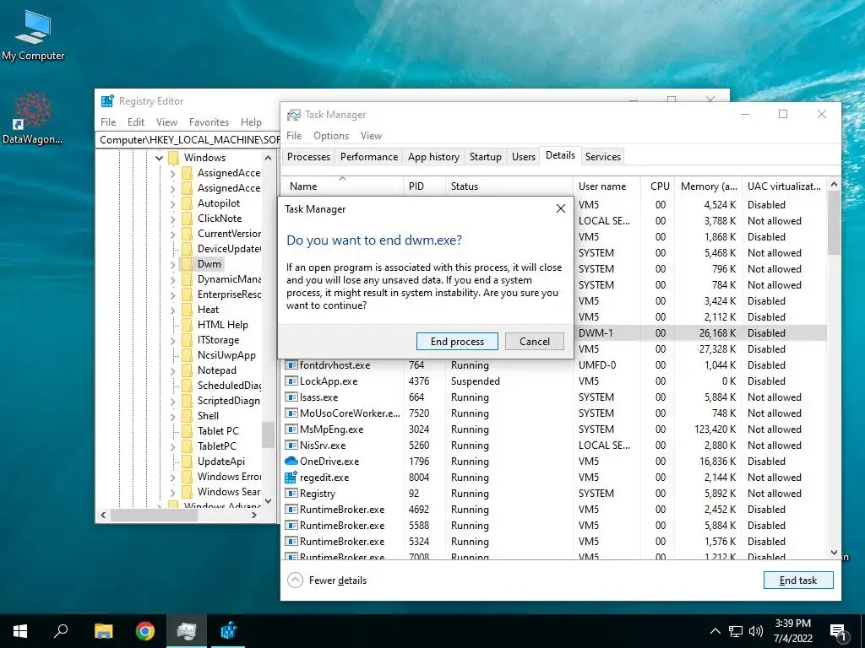Viewport: 865px width, 648px height.
Task: Select the TabletPC registry key
Action: [216, 446]
